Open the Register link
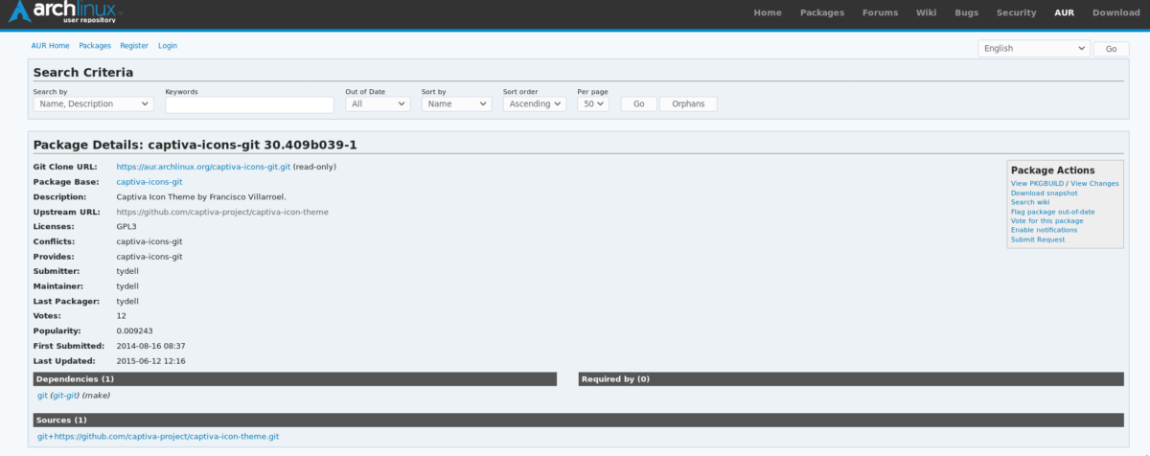This screenshot has height=456, width=1150. [x=134, y=45]
